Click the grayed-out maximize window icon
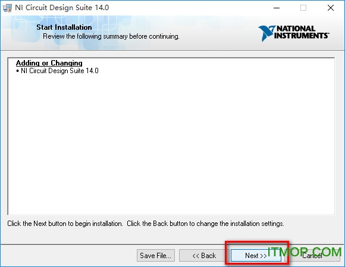The width and height of the screenshot is (345, 267). point(303,8)
